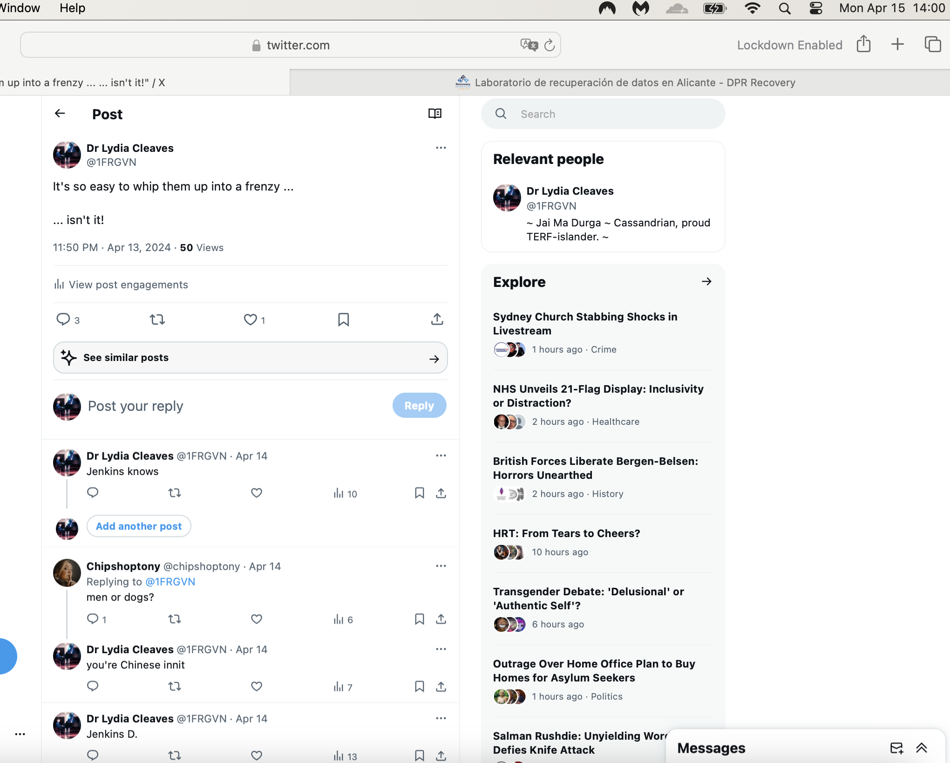The width and height of the screenshot is (950, 763).
Task: Like the main post with heart icon
Action: (251, 320)
